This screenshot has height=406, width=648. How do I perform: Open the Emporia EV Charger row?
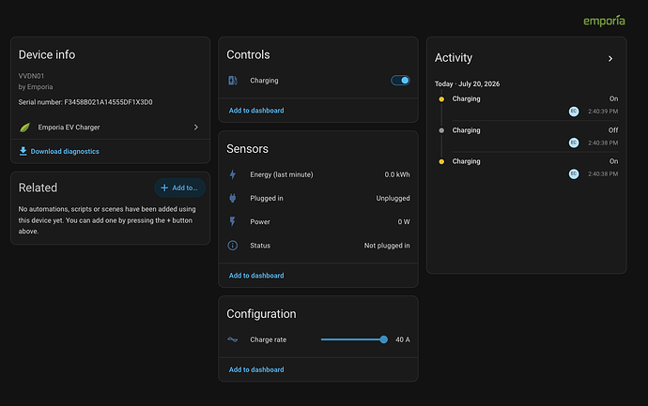point(110,128)
